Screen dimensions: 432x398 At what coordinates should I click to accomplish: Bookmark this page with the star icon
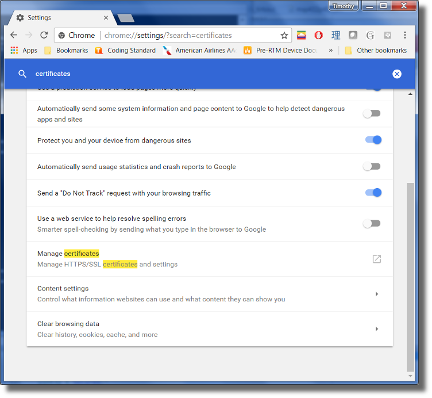[x=284, y=35]
